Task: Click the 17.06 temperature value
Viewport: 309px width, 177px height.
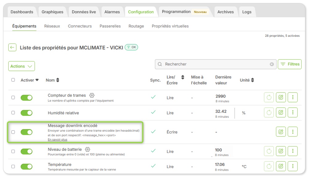Action: click(x=220, y=164)
